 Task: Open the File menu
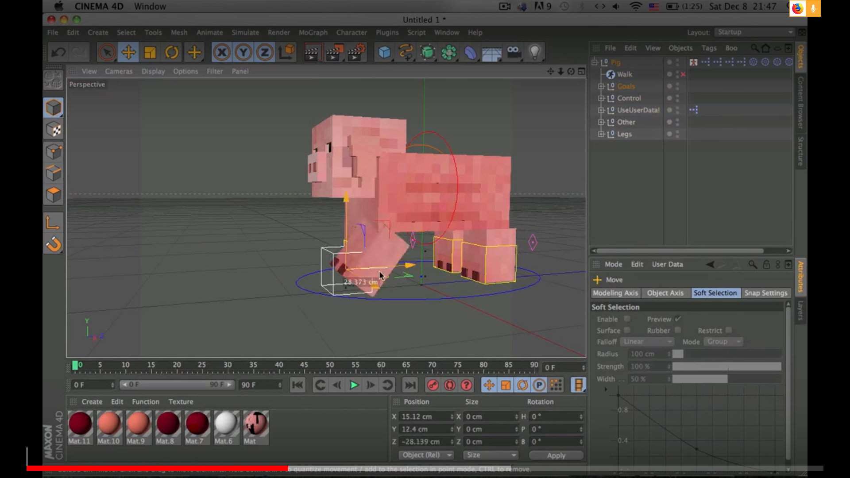(53, 32)
